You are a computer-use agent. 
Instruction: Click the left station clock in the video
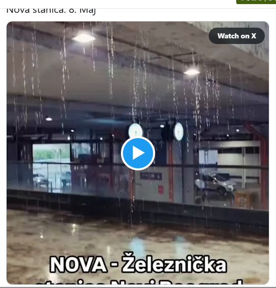point(135,131)
